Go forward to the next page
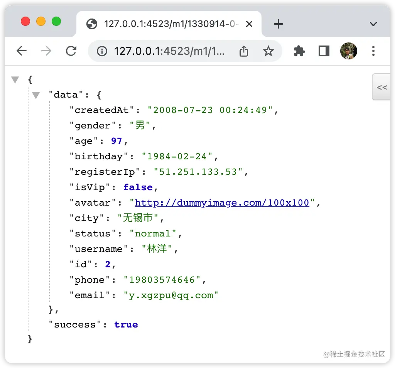This screenshot has width=395, height=368. click(x=46, y=51)
